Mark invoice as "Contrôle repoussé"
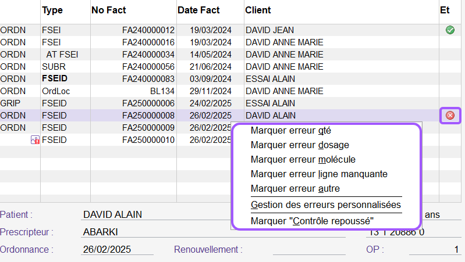Image resolution: width=465 pixels, height=262 pixels. [x=311, y=221]
